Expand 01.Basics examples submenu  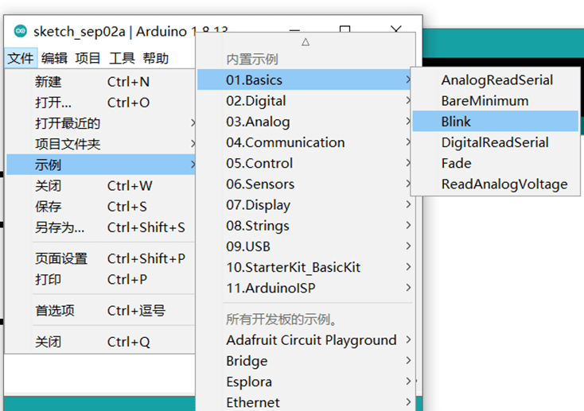click(x=305, y=79)
